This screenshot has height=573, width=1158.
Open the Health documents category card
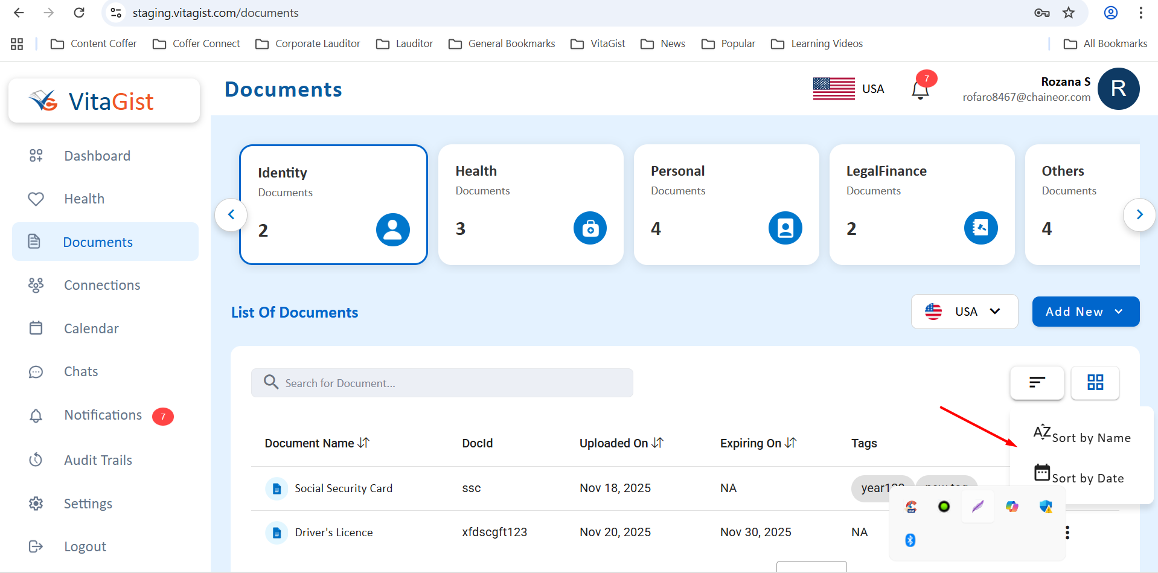[x=530, y=204]
